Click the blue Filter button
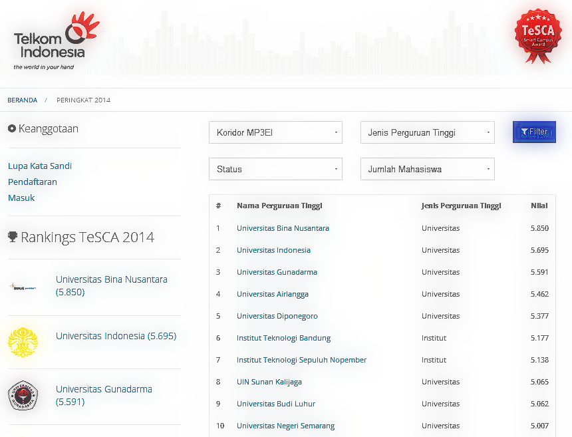The width and height of the screenshot is (572, 437). 534,132
